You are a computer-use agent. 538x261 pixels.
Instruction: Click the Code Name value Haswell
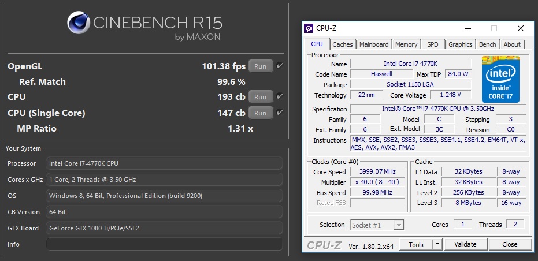[x=381, y=74]
